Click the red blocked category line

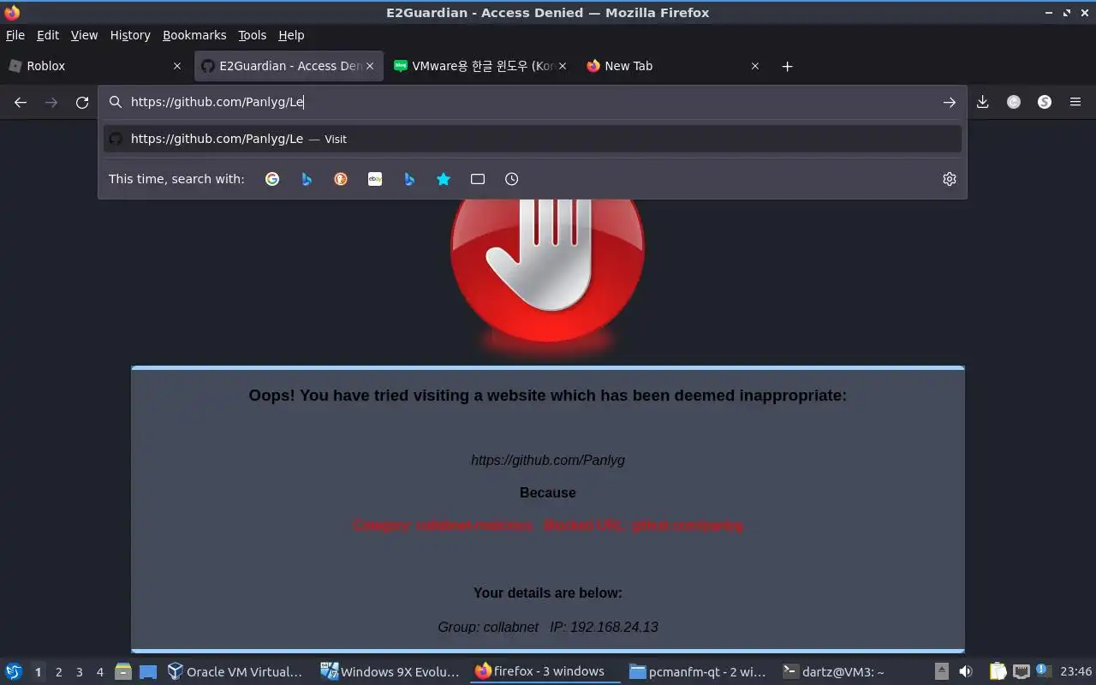pos(548,525)
